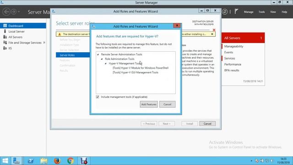Open Events in All Servers tile

pyautogui.click(x=228, y=52)
